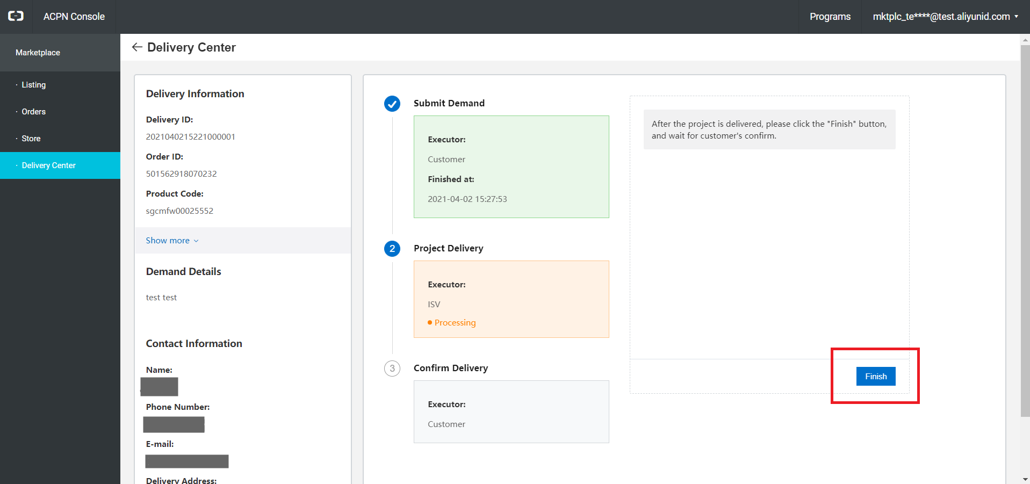This screenshot has width=1030, height=484.
Task: Click the ACPN Console title
Action: (74, 17)
